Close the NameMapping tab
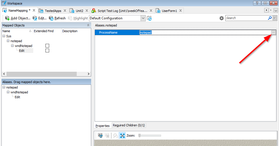The height and width of the screenshot is (146, 279). point(34,10)
